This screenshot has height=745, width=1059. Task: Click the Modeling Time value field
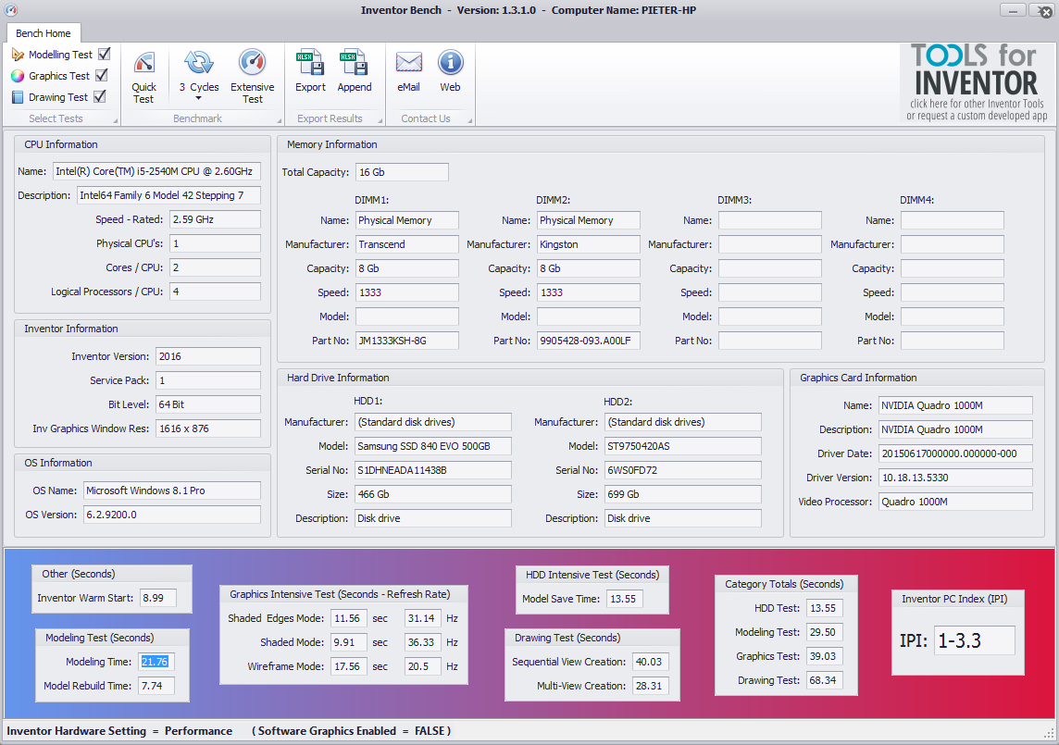click(156, 662)
